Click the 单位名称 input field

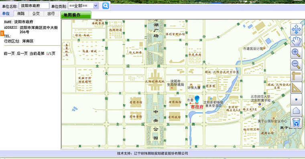(34, 6)
